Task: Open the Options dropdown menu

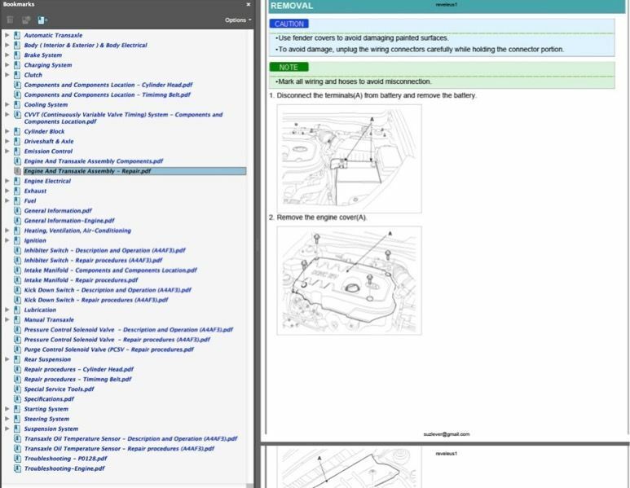Action: tap(237, 20)
